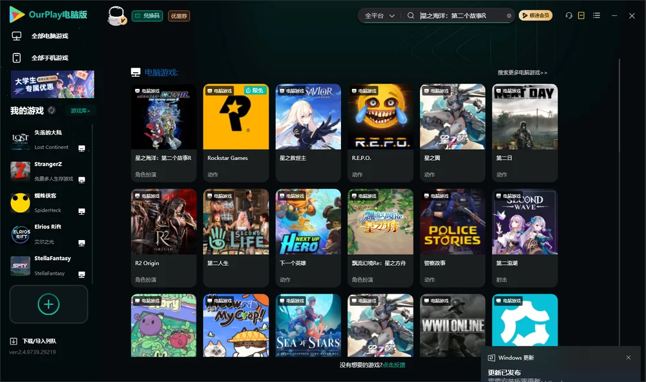Open the Sea of Stars game thumbnail
Screen dimensions: 646x382
tap(308, 325)
